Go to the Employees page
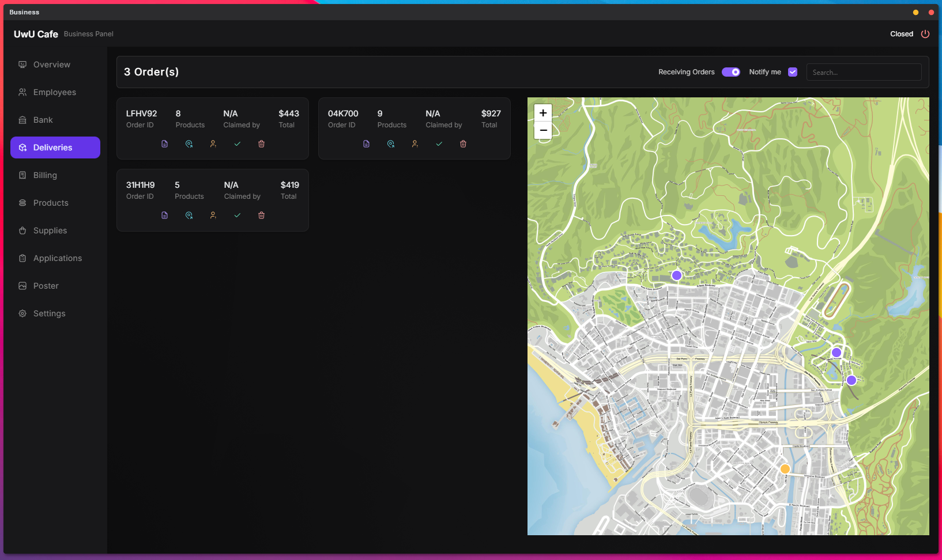Viewport: 942px width, 560px height. [x=54, y=92]
